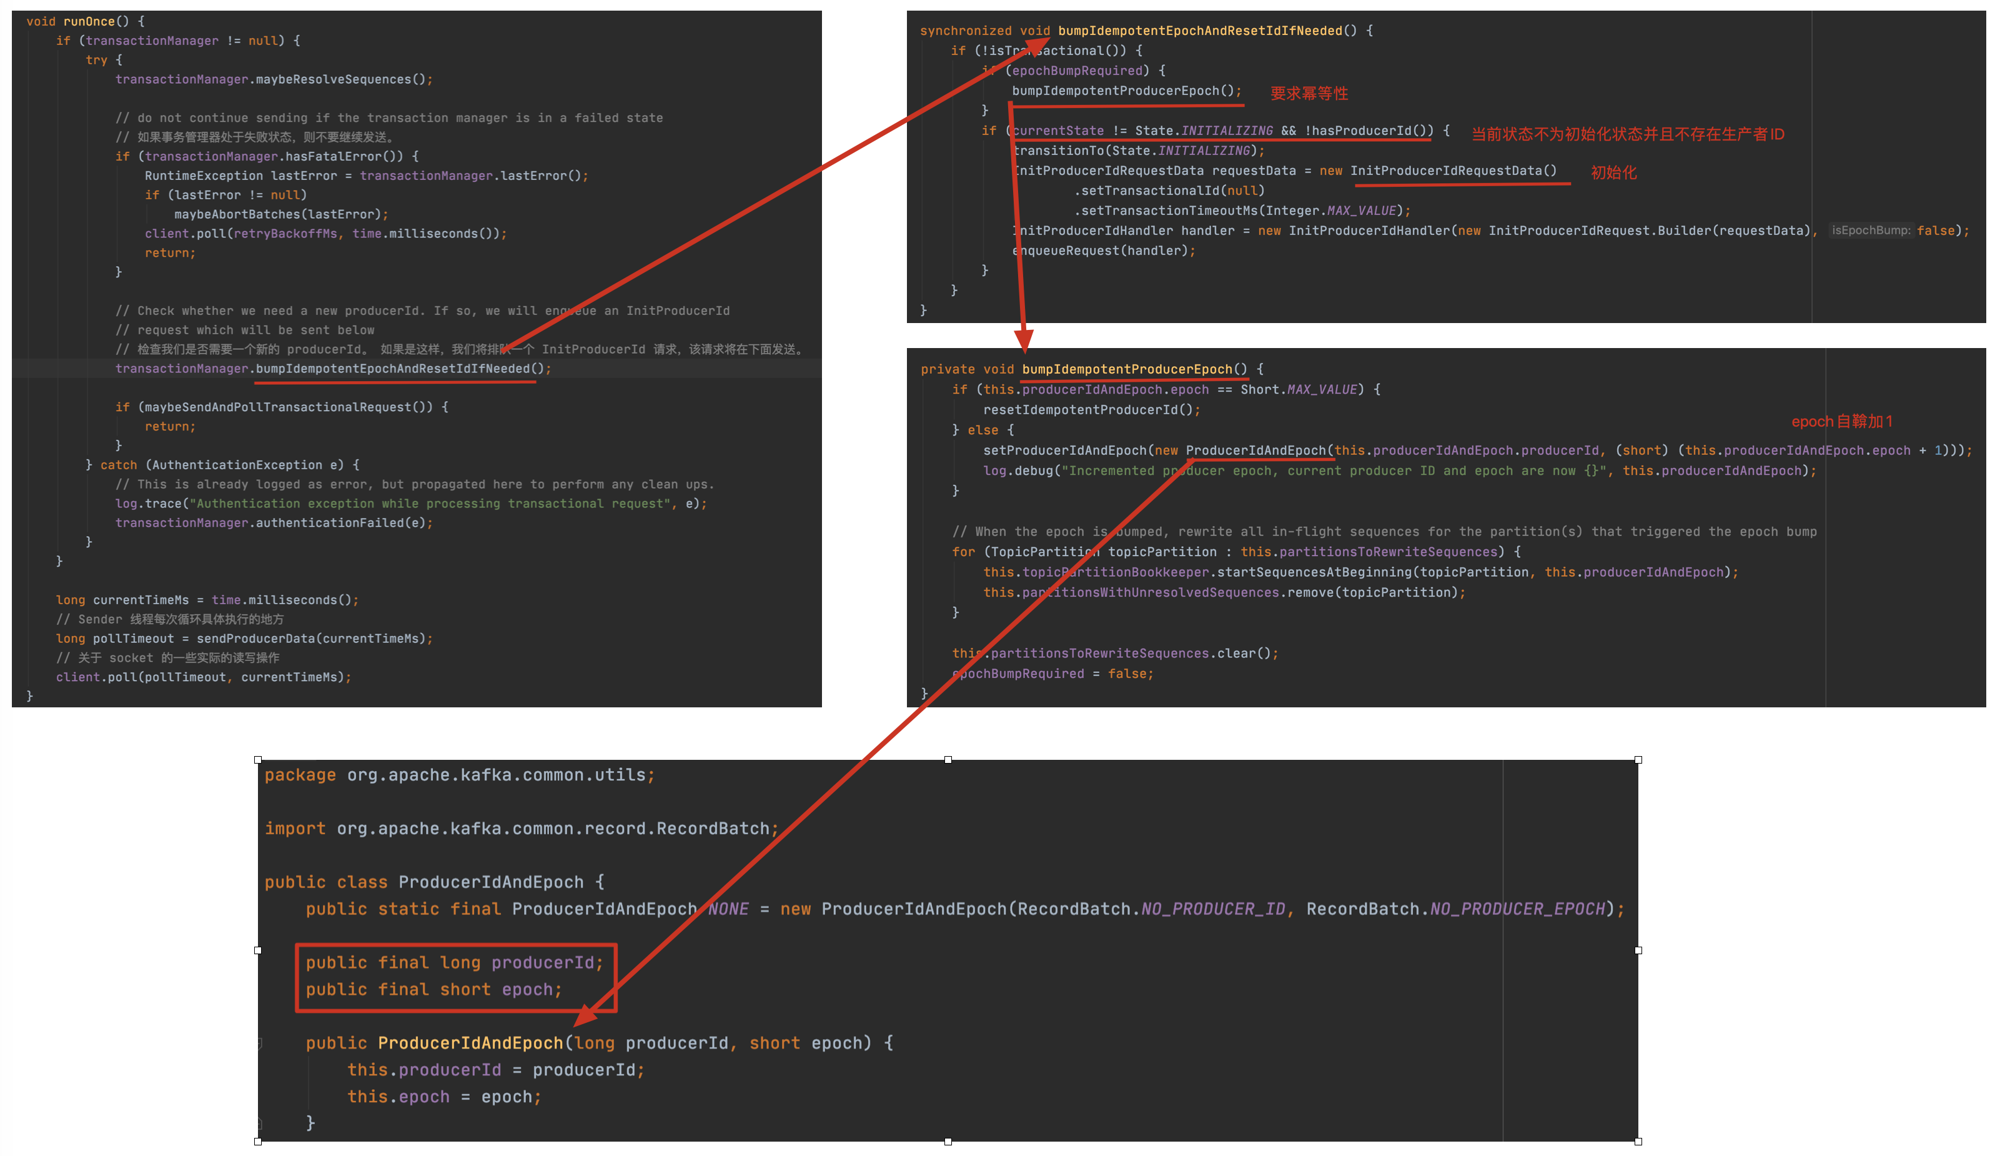Select the bottom-right handle of the selected ProducerIdAndEpoch image
Viewport: 2005px width, 1156px height.
tap(1638, 1142)
